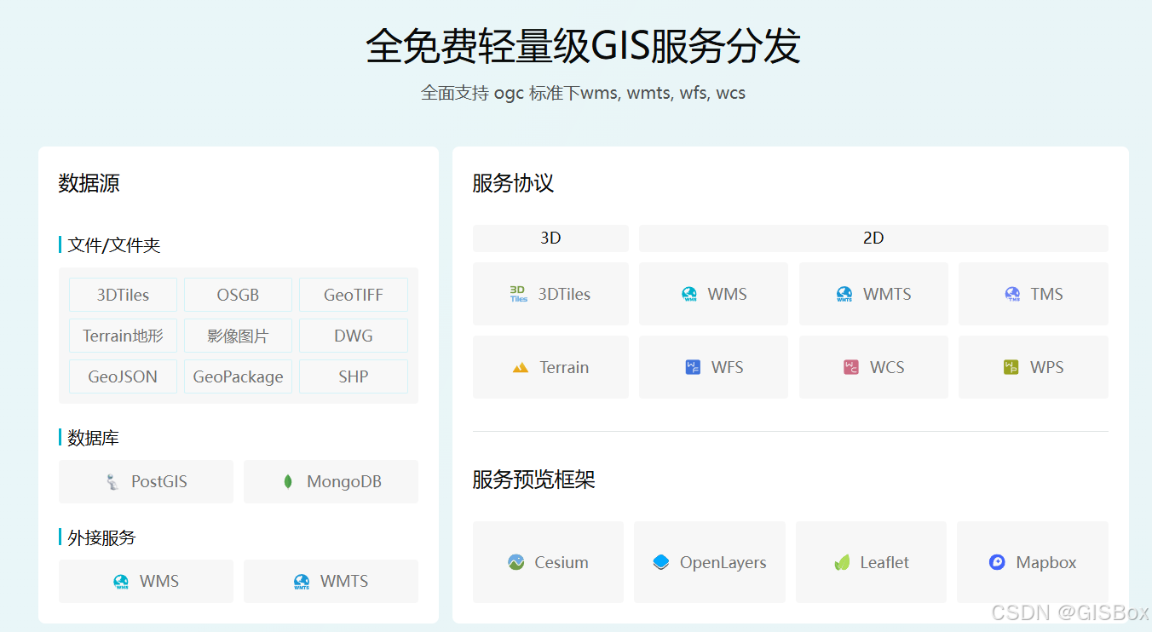Viewport: 1152px width, 632px height.
Task: Click the green WPS icon
Action: (1011, 368)
